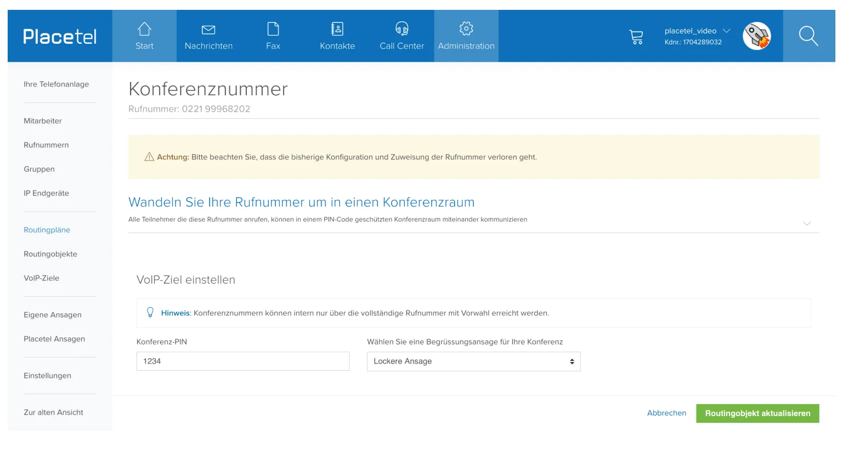Open Call Center headset icon
The height and width of the screenshot is (449, 848).
402,28
